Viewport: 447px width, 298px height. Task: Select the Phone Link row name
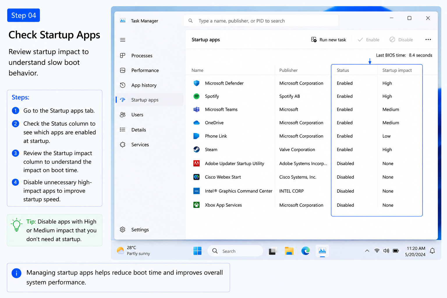pyautogui.click(x=216, y=136)
